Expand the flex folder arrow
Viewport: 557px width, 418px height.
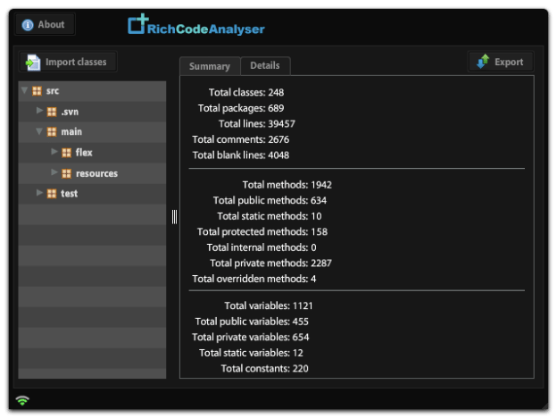54,152
